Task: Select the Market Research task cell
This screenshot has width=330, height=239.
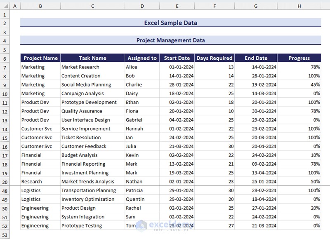Action: pos(93,67)
